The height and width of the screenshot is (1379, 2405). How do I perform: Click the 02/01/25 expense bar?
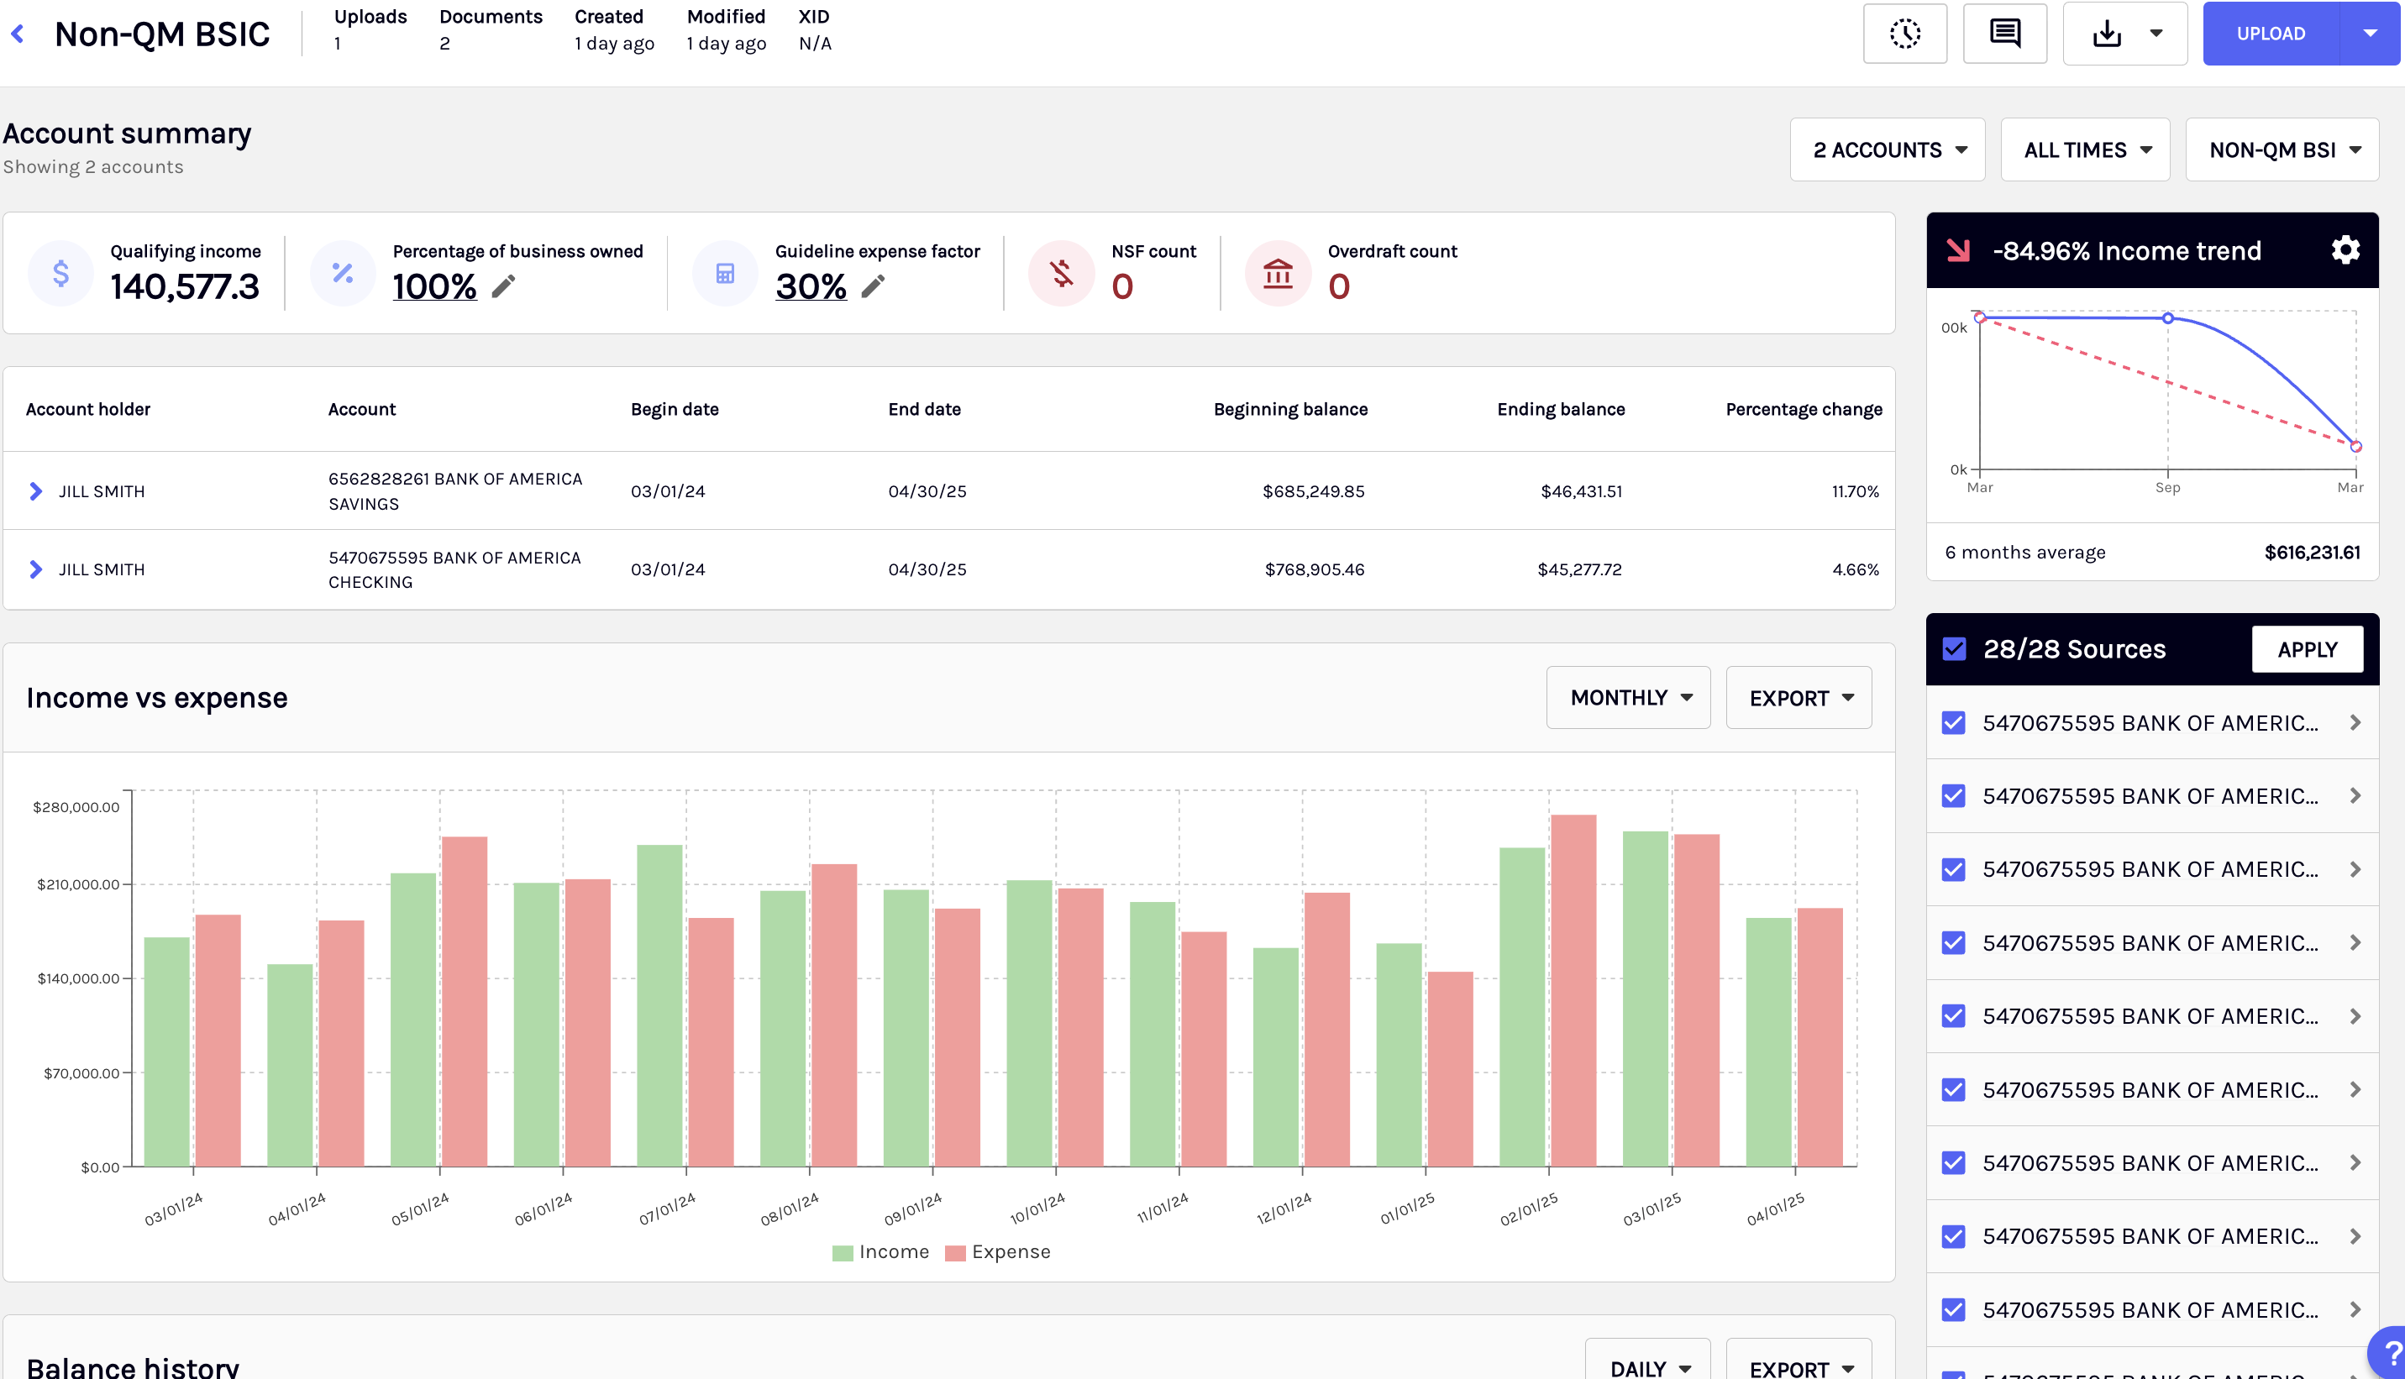1573,991
